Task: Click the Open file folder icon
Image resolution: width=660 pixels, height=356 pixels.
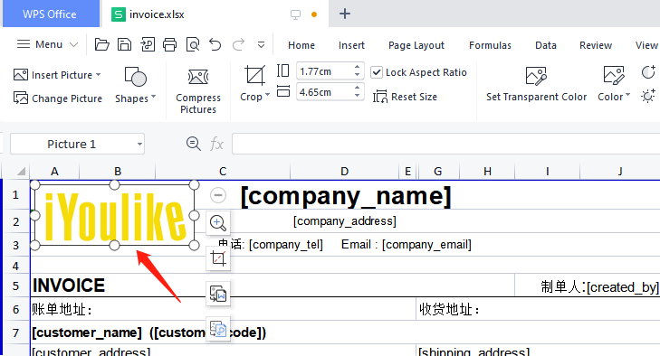Action: tap(101, 44)
